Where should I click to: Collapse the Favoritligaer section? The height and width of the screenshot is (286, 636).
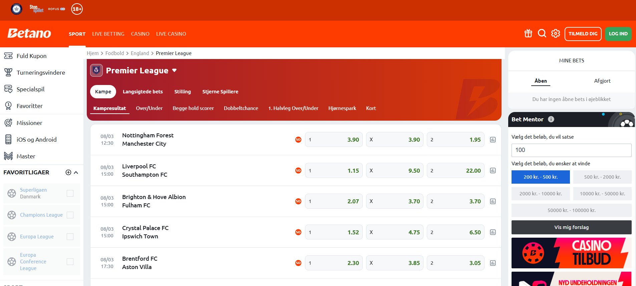pos(76,172)
